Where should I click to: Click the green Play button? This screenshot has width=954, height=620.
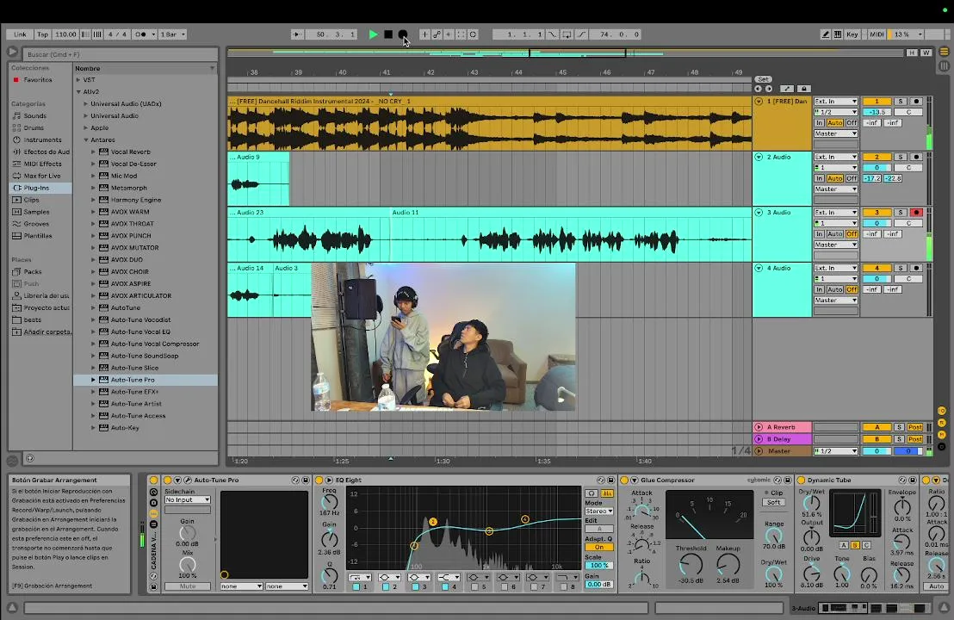click(373, 34)
